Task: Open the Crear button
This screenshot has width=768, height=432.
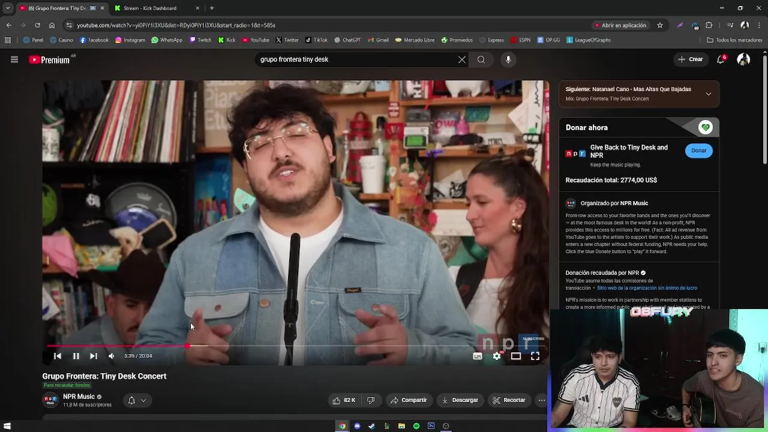Action: [x=690, y=59]
